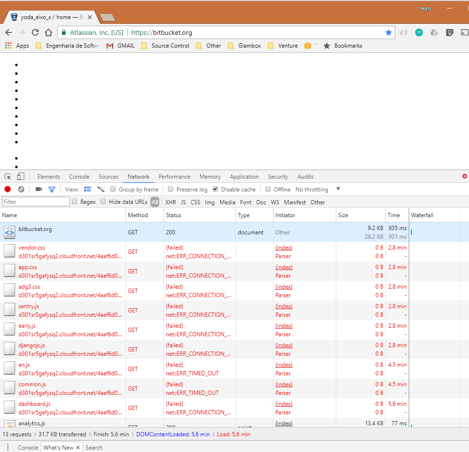Clear the network log

coord(21,189)
